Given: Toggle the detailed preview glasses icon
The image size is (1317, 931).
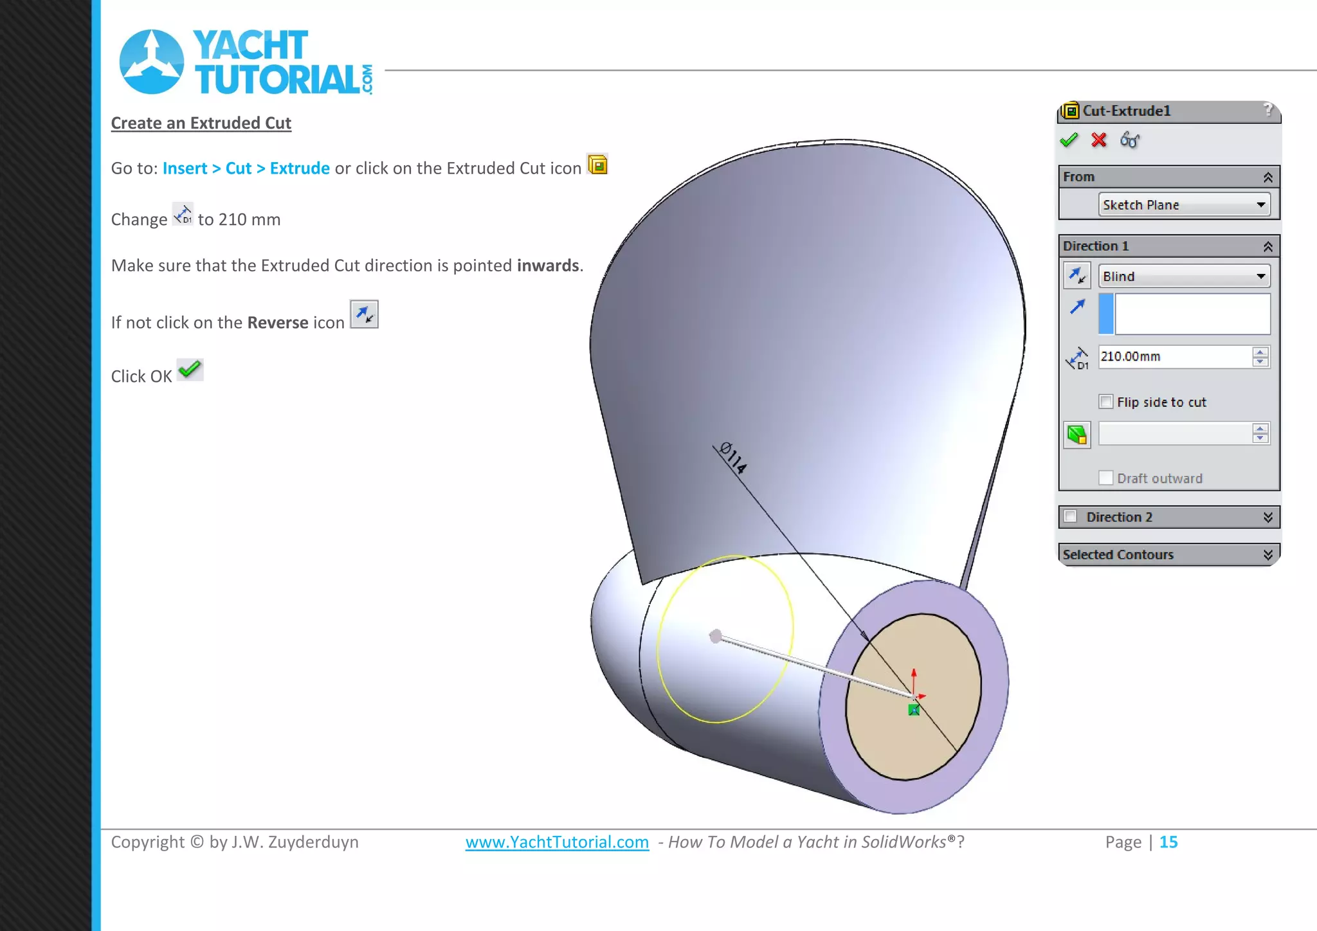Looking at the screenshot, I should [x=1130, y=140].
